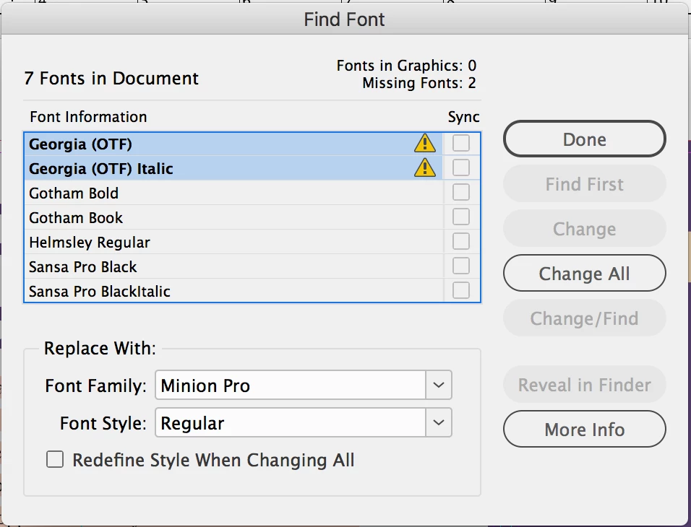Check the Sync box for Helmsley Regular

(x=461, y=241)
